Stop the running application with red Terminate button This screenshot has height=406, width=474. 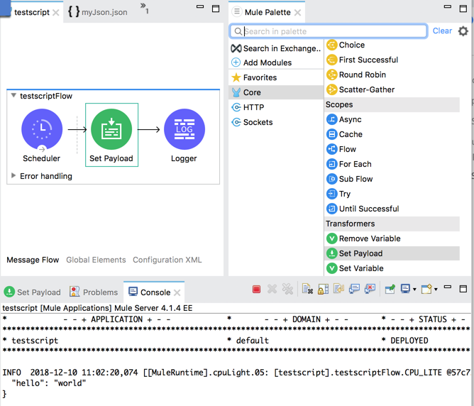(x=257, y=290)
